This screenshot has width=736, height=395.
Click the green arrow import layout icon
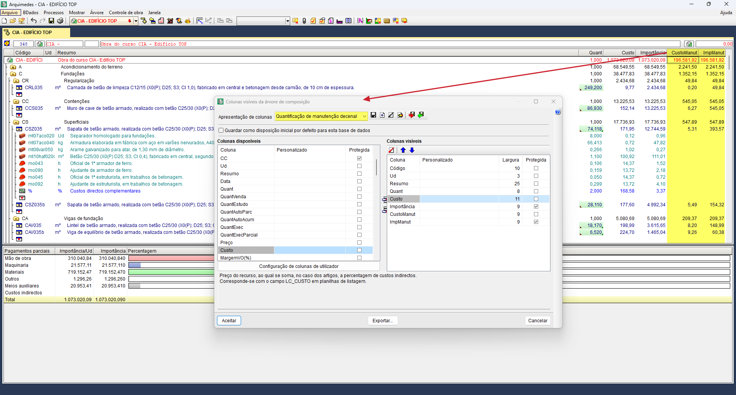(421, 115)
